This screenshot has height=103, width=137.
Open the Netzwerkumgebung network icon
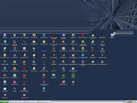click(5, 42)
